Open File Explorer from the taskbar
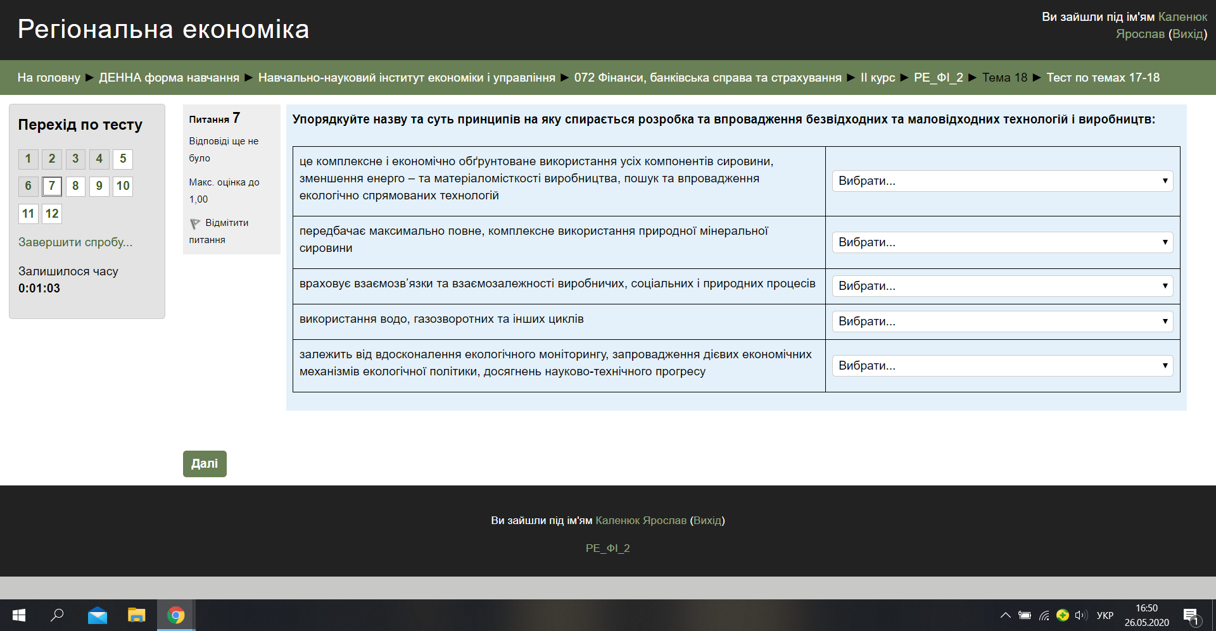Image resolution: width=1216 pixels, height=631 pixels. click(x=136, y=615)
